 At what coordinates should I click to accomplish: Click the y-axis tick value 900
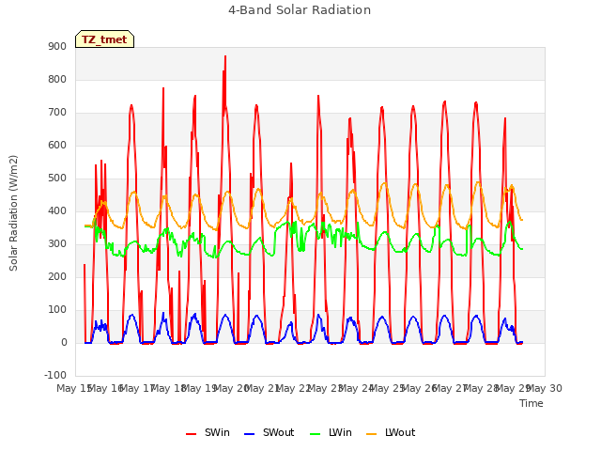pos(57,46)
